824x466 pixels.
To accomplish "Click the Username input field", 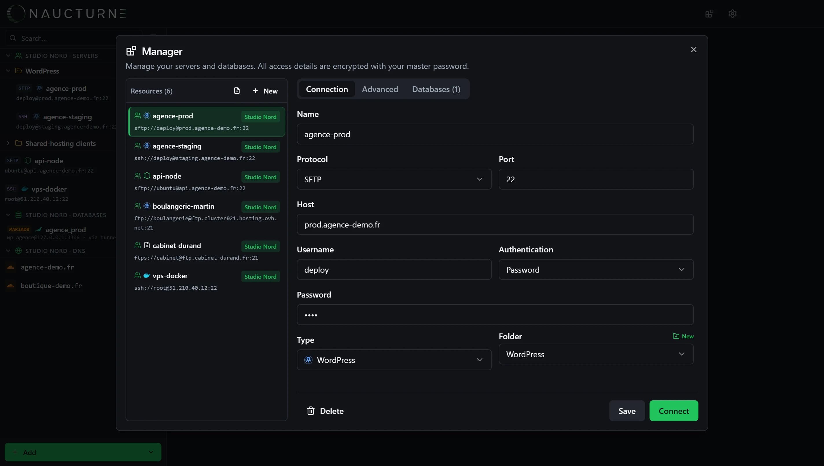I will 394,269.
